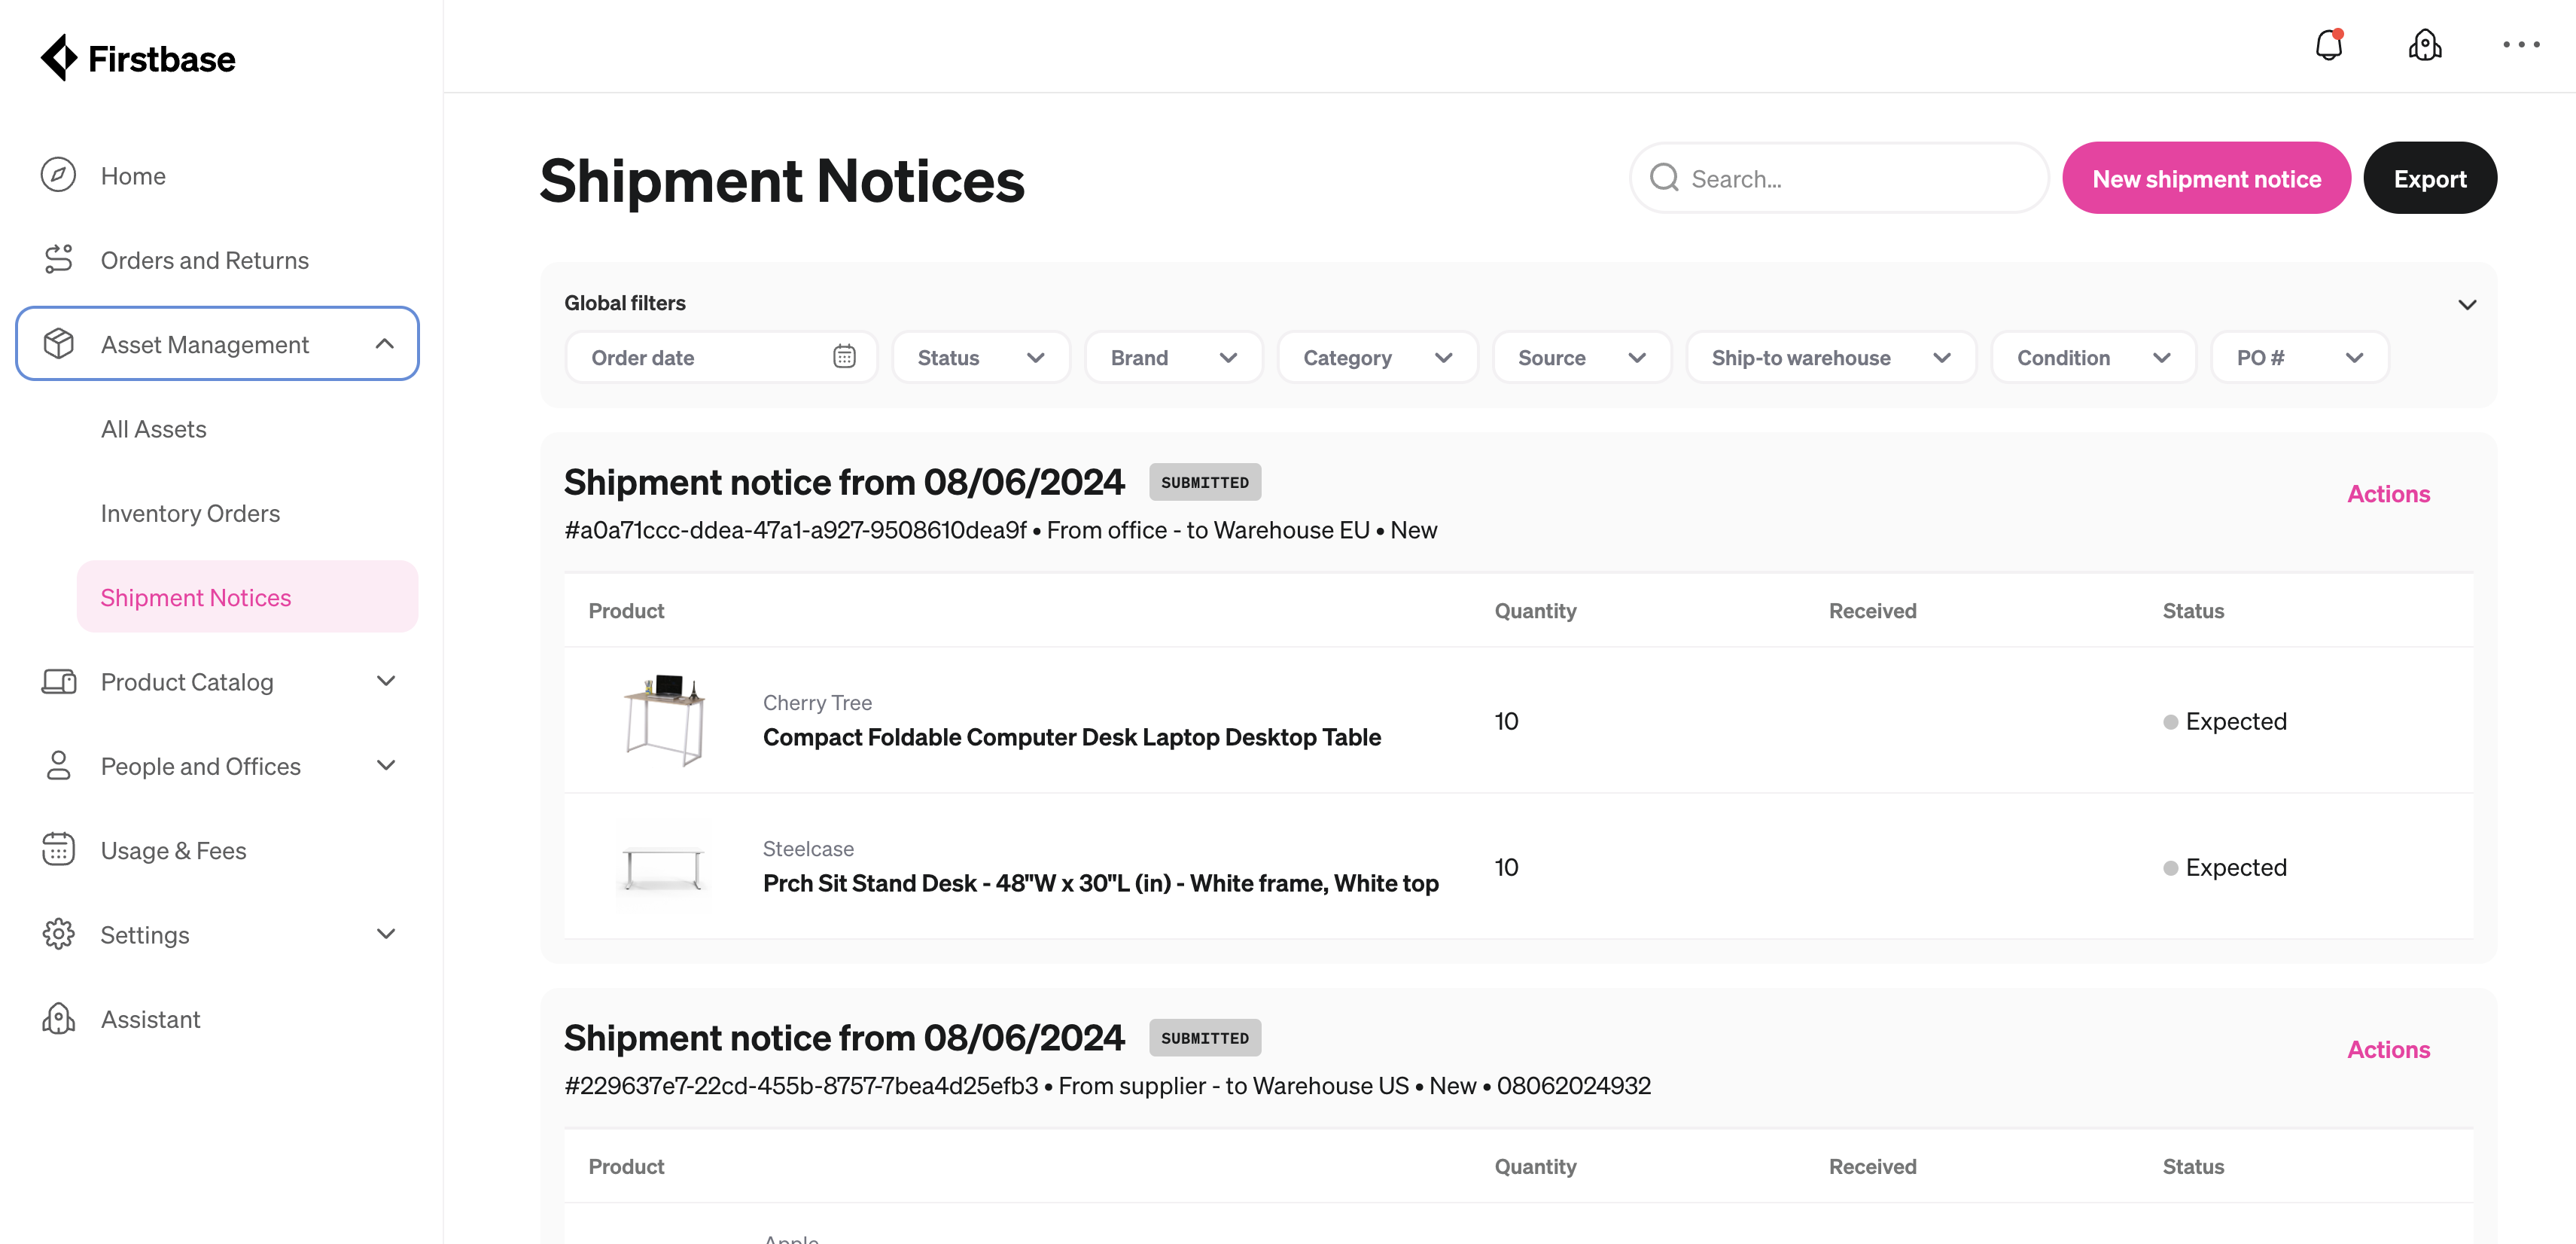Expand the People and Offices section
This screenshot has height=1244, width=2576.
386,765
